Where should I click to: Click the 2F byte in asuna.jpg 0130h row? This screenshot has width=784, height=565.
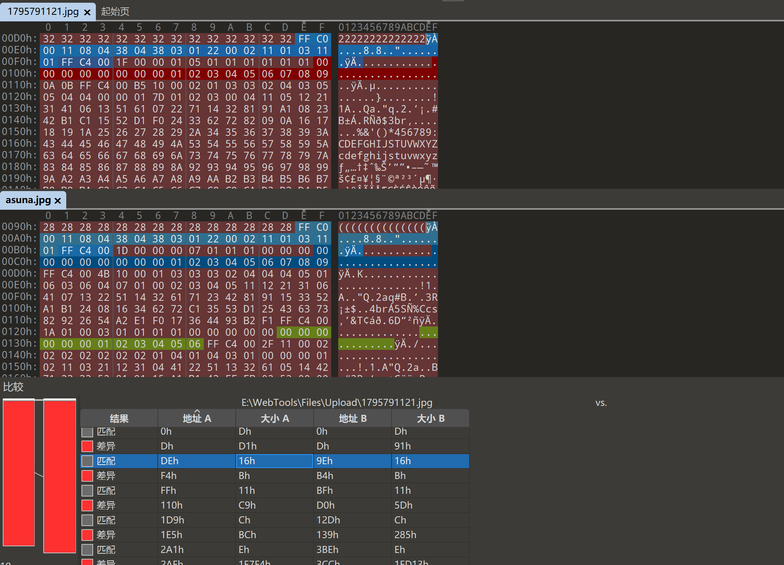[267, 344]
